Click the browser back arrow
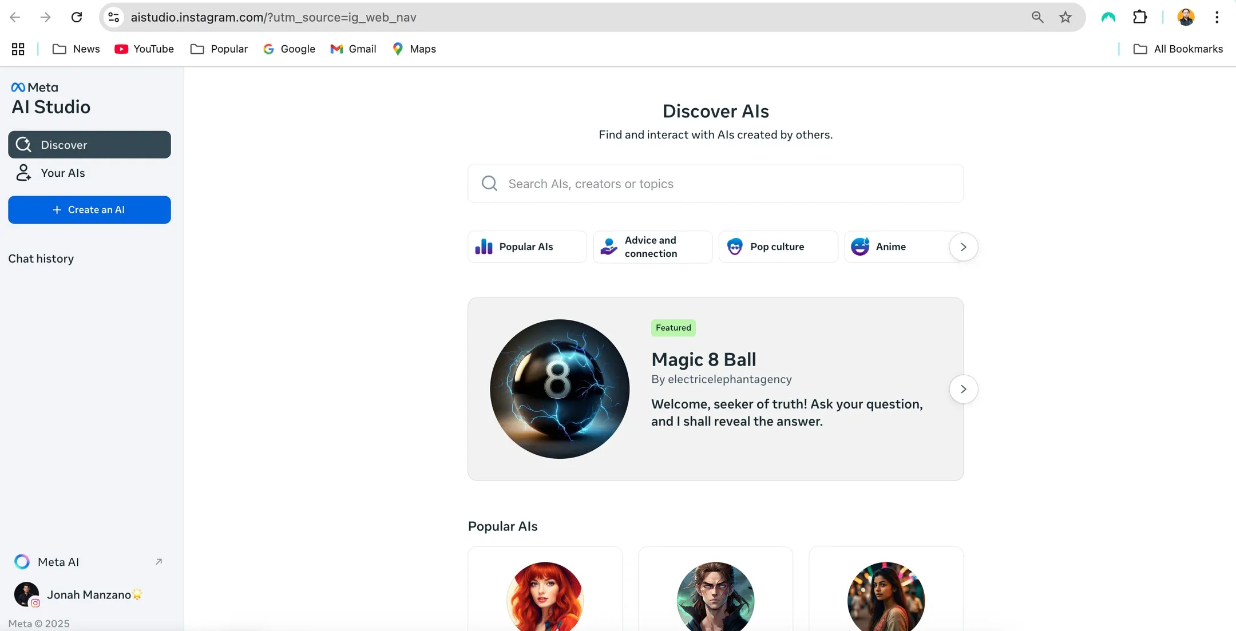 coord(15,17)
